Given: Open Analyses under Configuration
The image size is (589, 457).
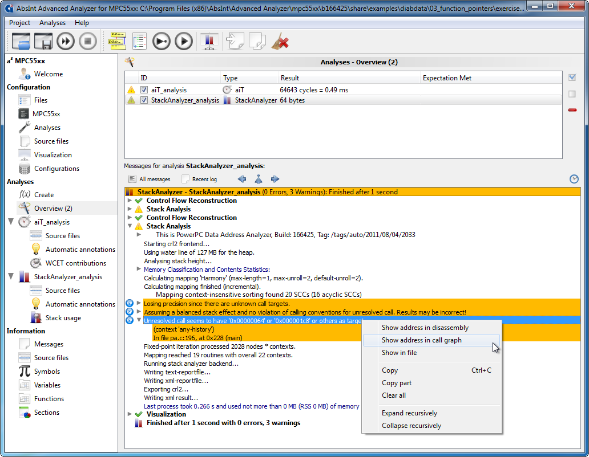Looking at the screenshot, I should coord(47,128).
